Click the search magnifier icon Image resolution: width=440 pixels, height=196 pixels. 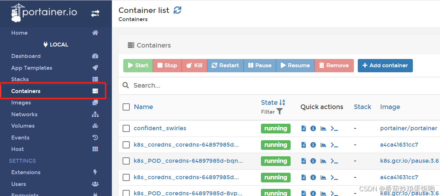click(x=126, y=85)
